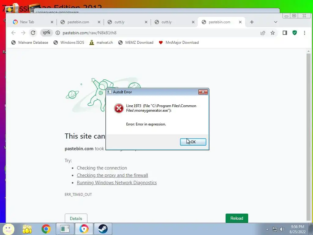
Task: Open the browser side panel icon
Action: pyautogui.click(x=285, y=33)
